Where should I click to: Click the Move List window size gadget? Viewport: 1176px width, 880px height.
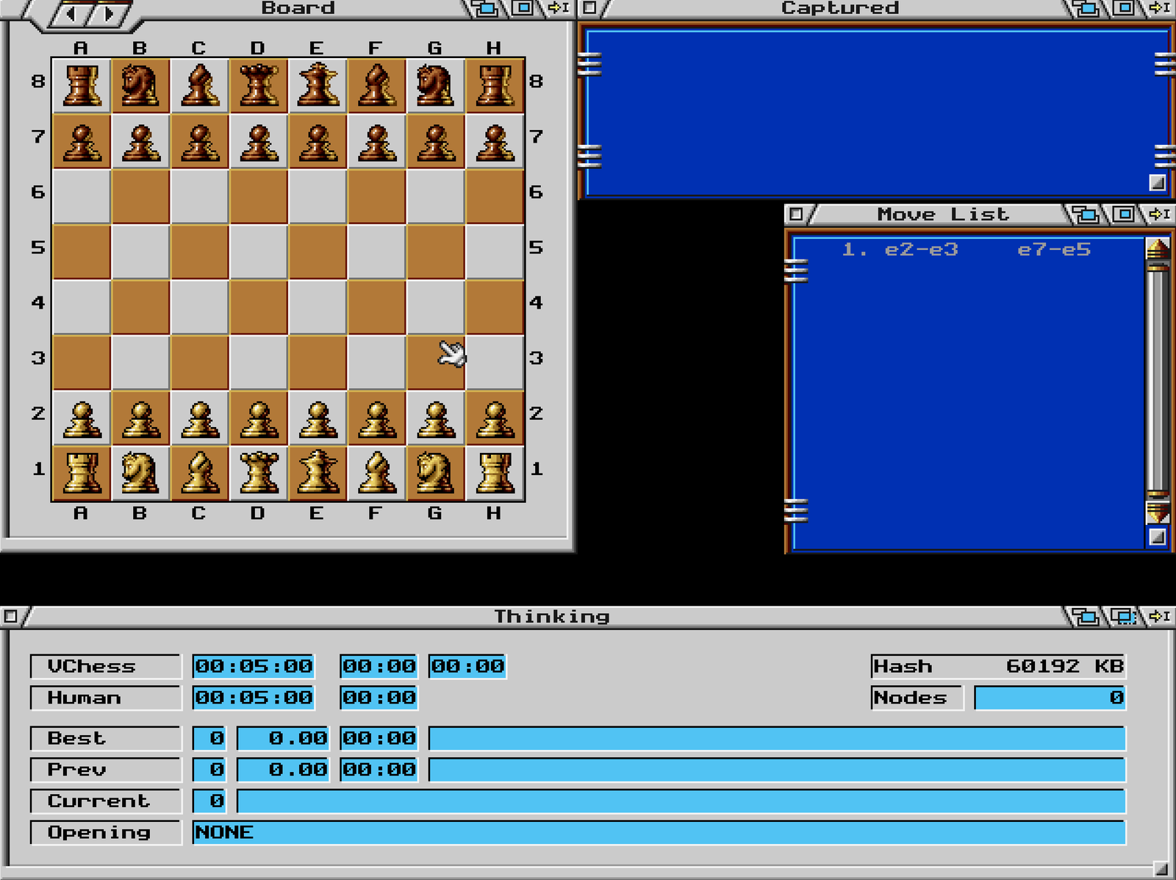pos(1158,537)
